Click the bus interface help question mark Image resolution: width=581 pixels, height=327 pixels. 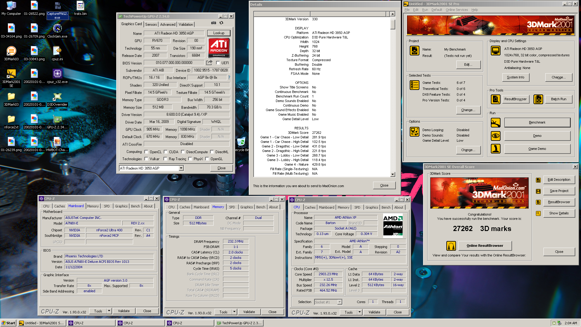229,78
